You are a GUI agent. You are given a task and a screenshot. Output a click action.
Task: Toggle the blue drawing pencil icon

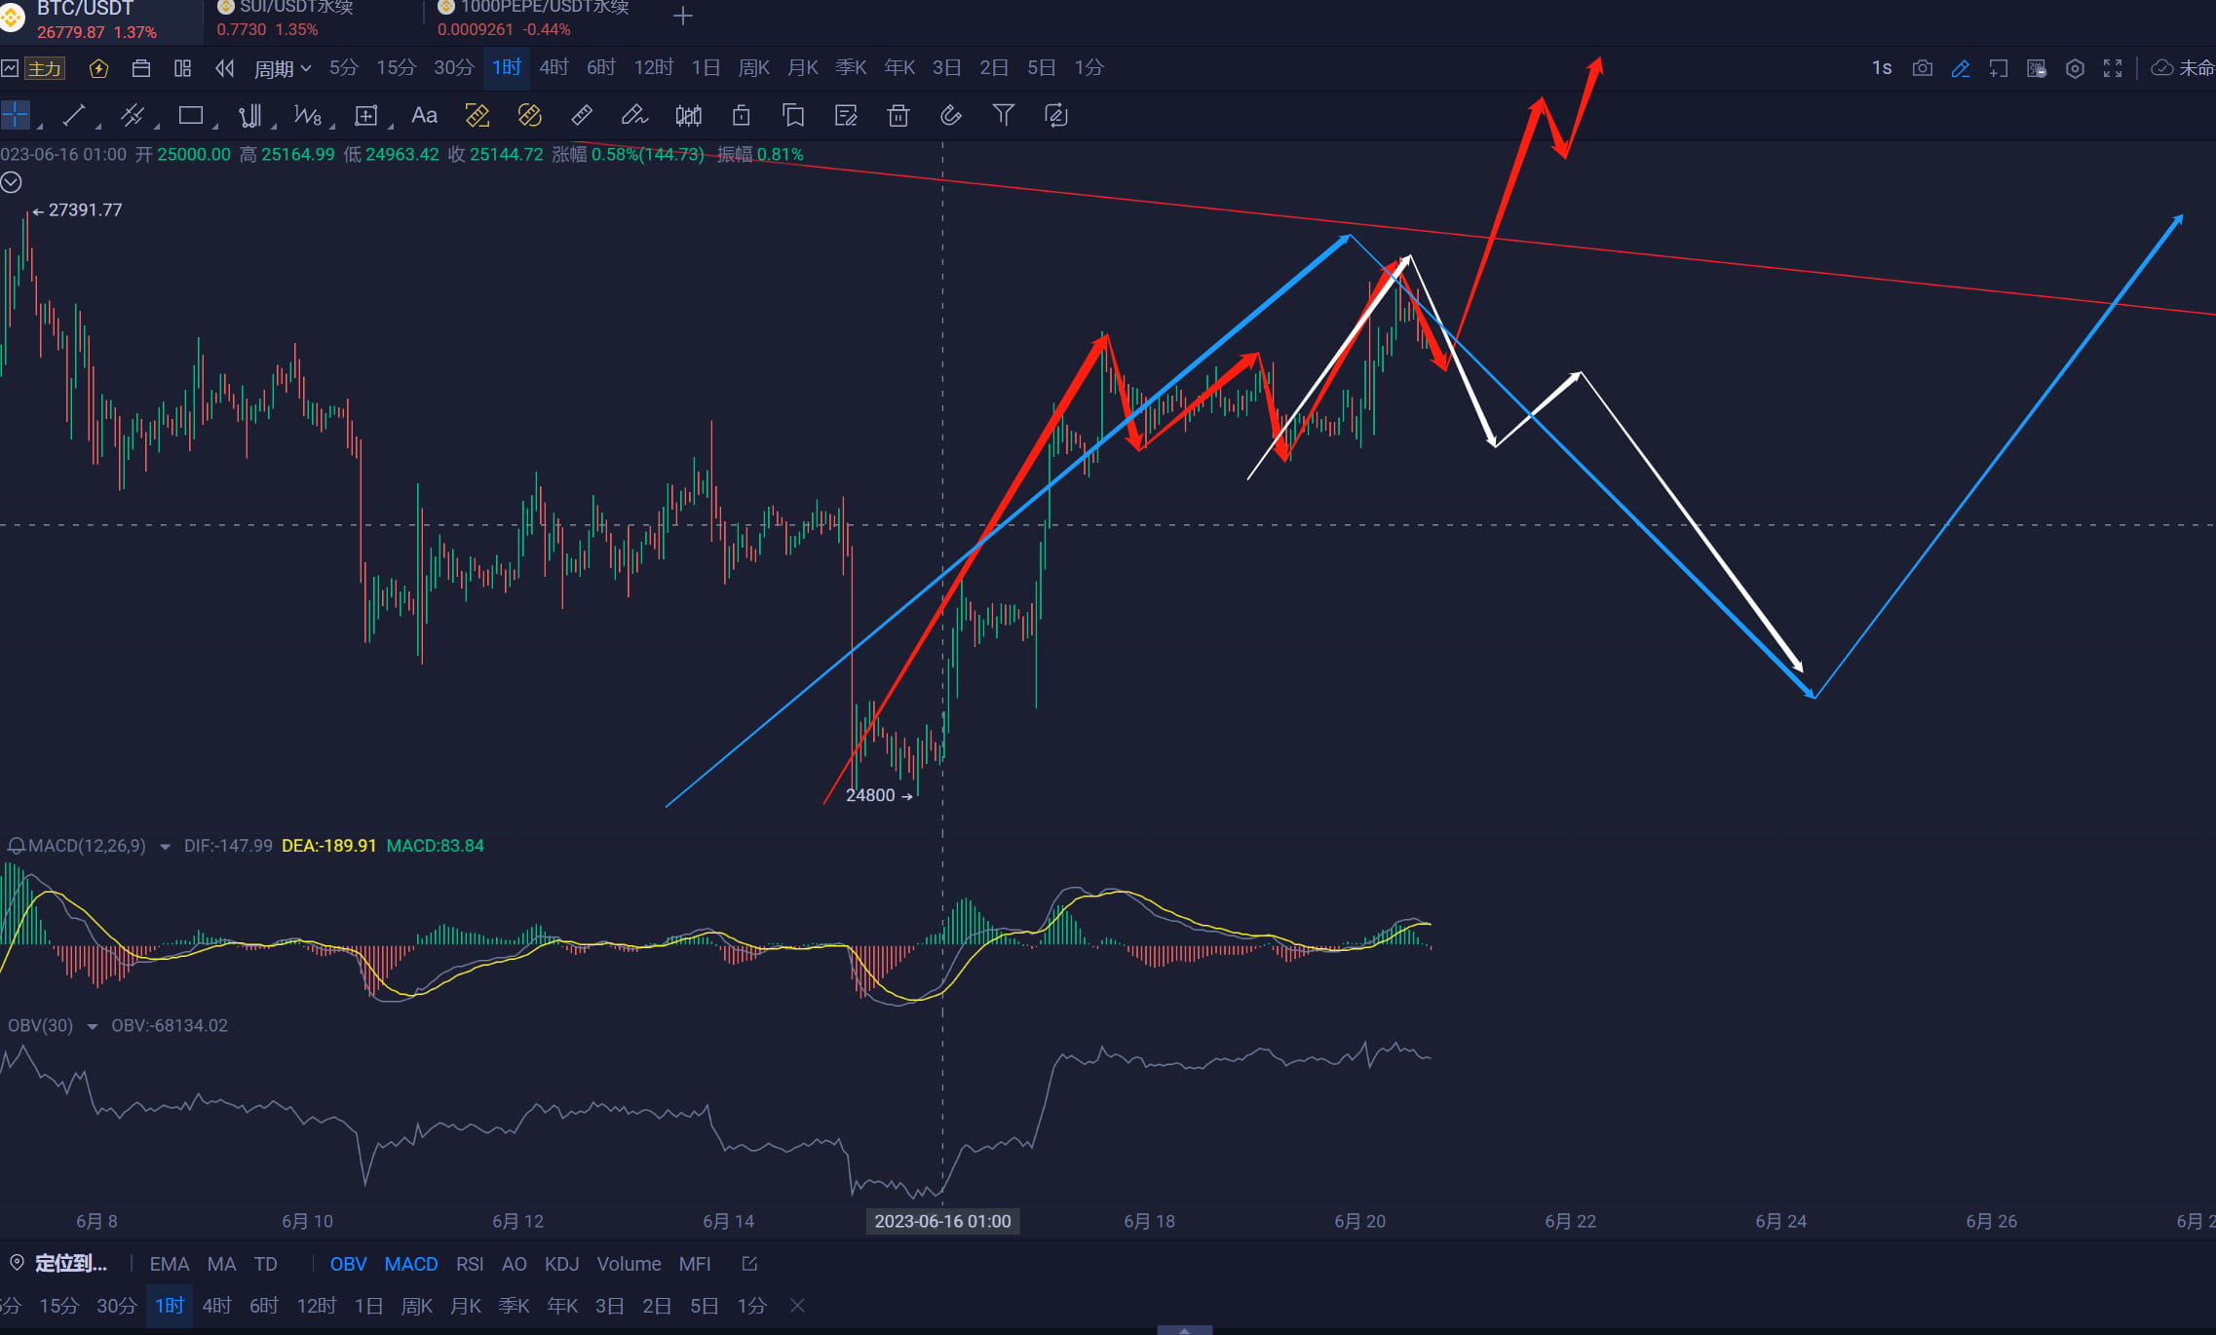[1961, 68]
